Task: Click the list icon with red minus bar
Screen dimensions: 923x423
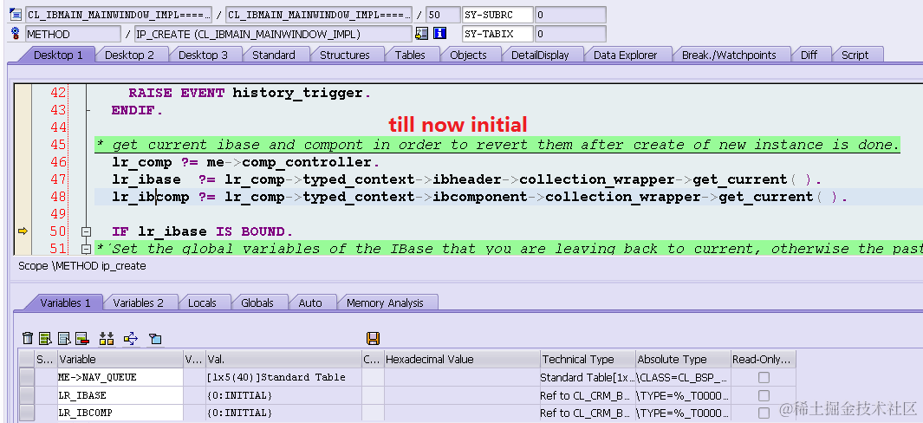Action: pyautogui.click(x=81, y=338)
